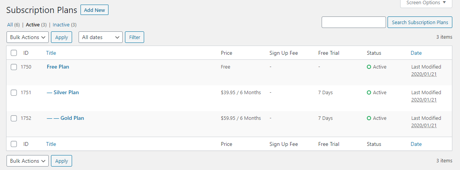Check the box next to Gold Plan
This screenshot has height=170, width=460.
(x=14, y=118)
